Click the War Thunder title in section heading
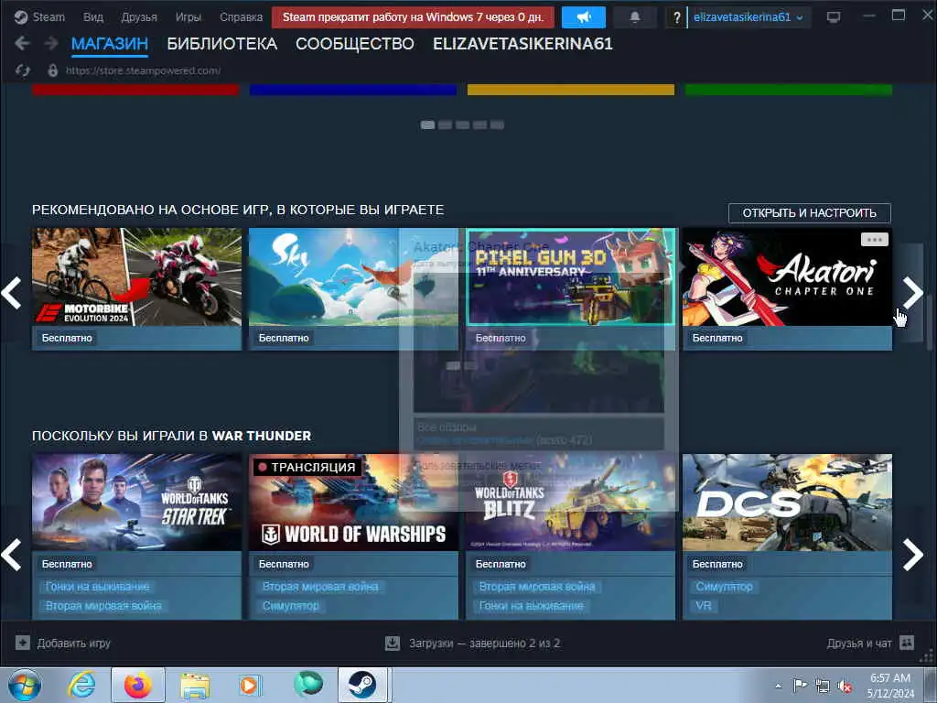 (x=261, y=436)
